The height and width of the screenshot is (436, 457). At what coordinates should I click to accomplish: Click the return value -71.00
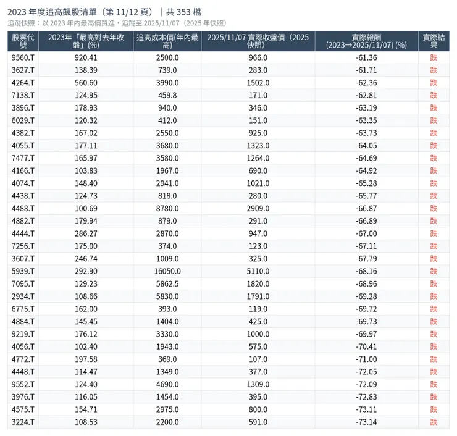pos(366,359)
